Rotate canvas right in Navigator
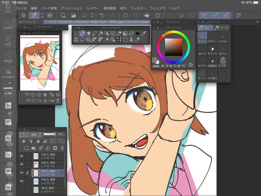261x196 pixels. (x=39, y=101)
